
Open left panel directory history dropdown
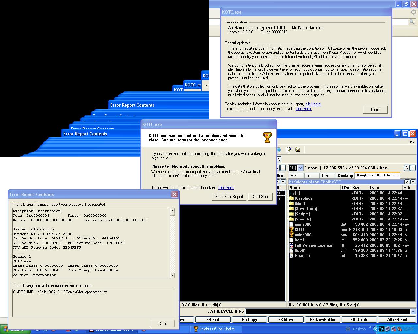[283, 182]
